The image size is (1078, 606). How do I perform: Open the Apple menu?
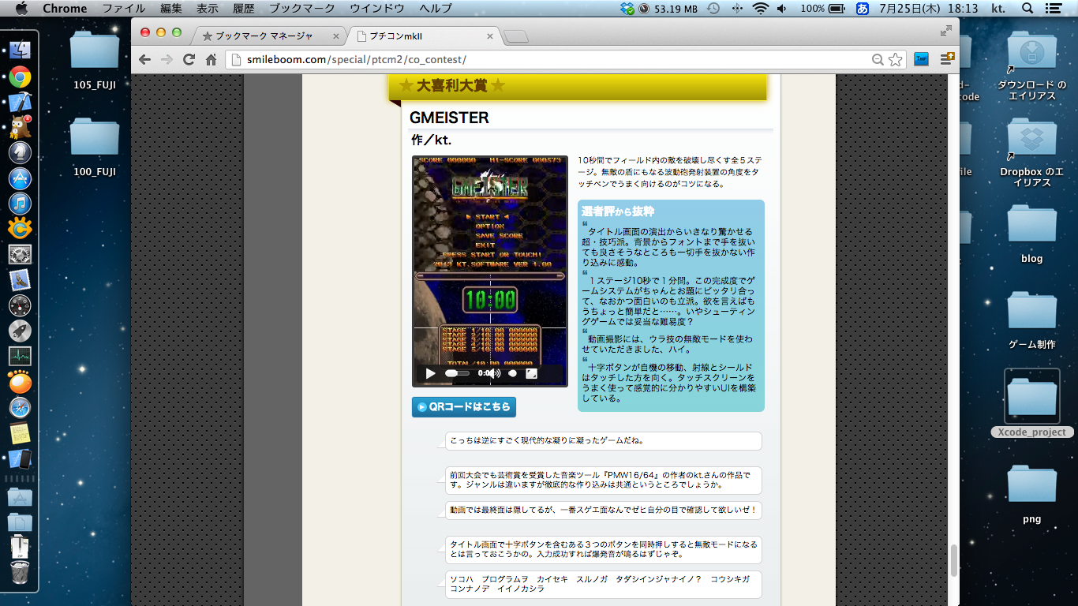(21, 9)
